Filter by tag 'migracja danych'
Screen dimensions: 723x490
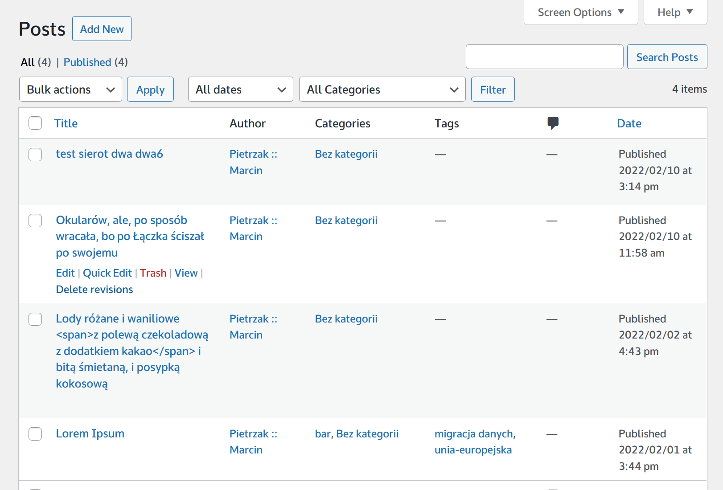[474, 434]
